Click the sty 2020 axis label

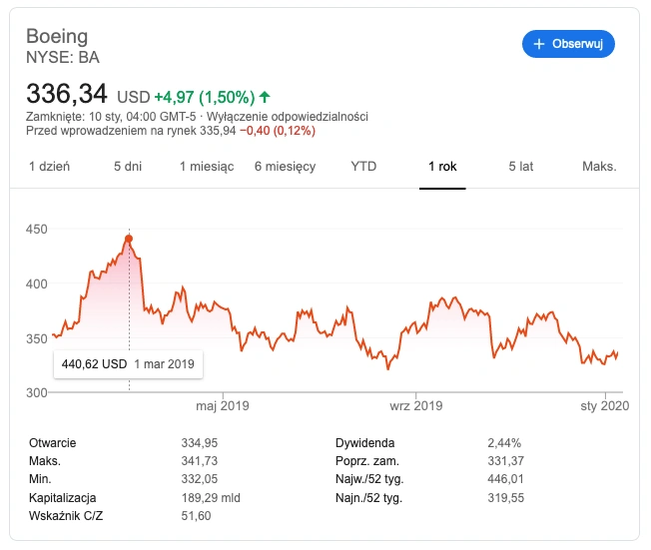605,406
